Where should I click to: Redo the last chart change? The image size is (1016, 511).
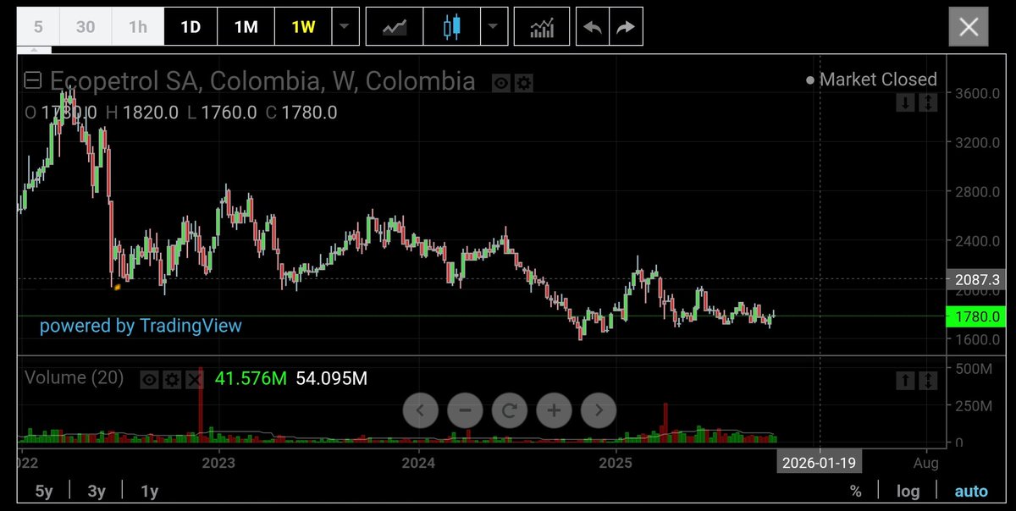pos(626,26)
